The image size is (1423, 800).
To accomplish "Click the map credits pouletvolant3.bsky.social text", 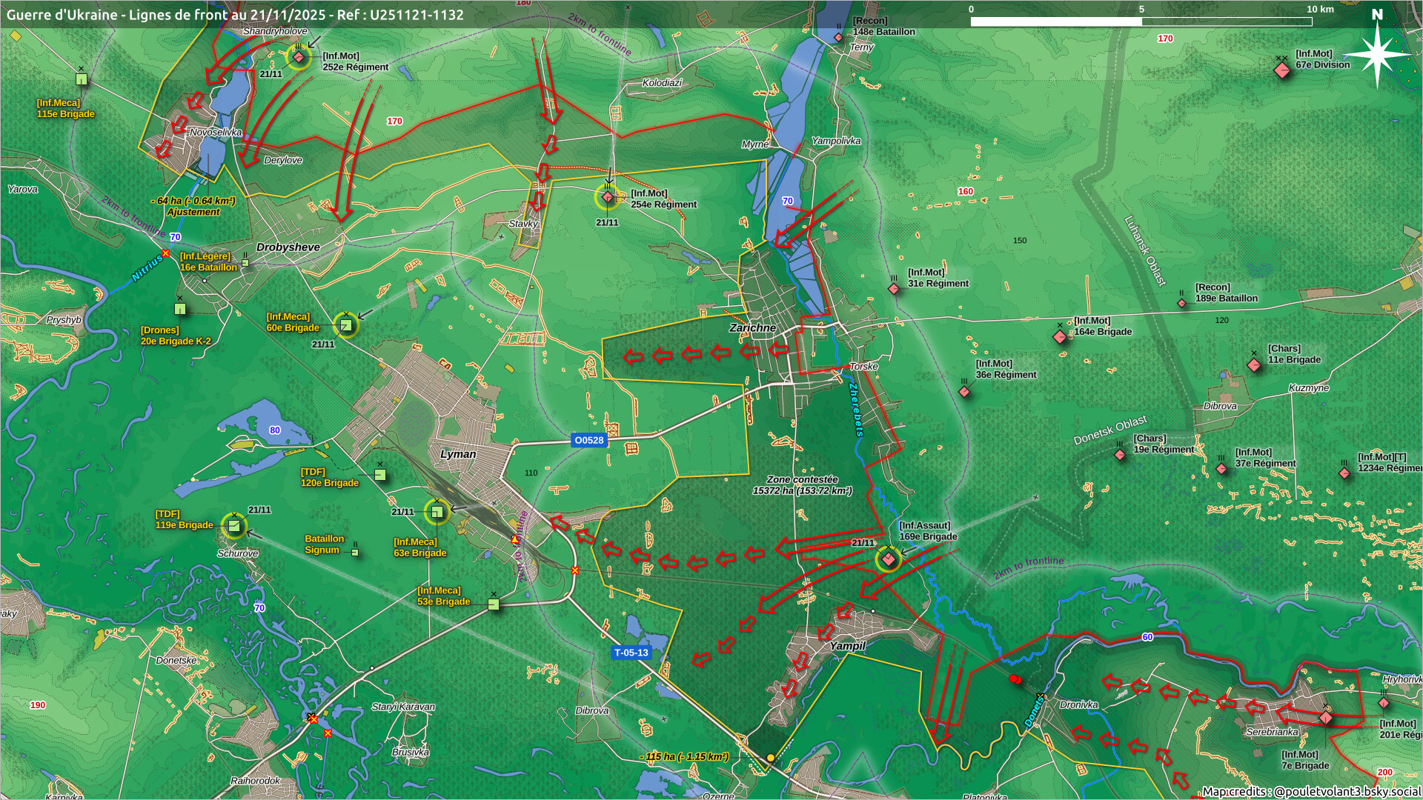I will (1310, 791).
